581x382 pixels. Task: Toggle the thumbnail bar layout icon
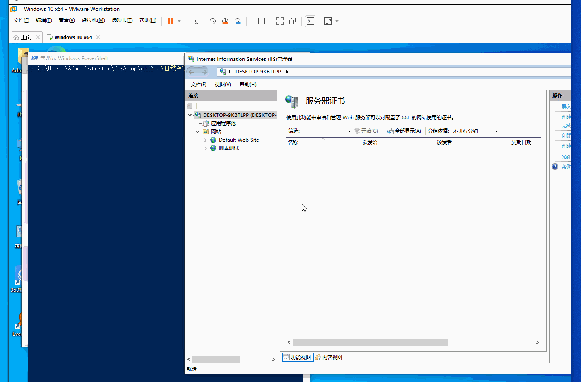point(268,21)
